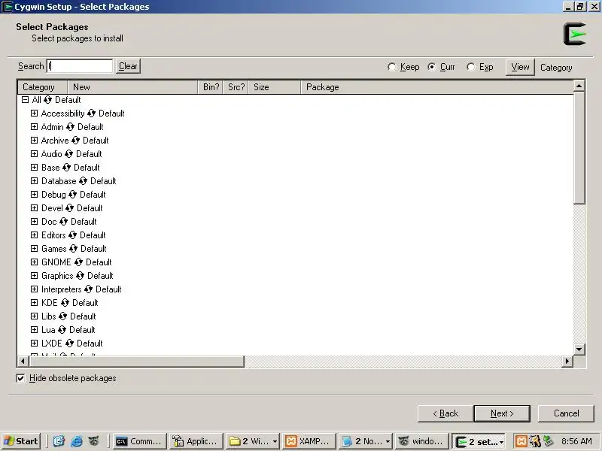
Task: Cycle install state icon for Graphics
Action: [80, 276]
